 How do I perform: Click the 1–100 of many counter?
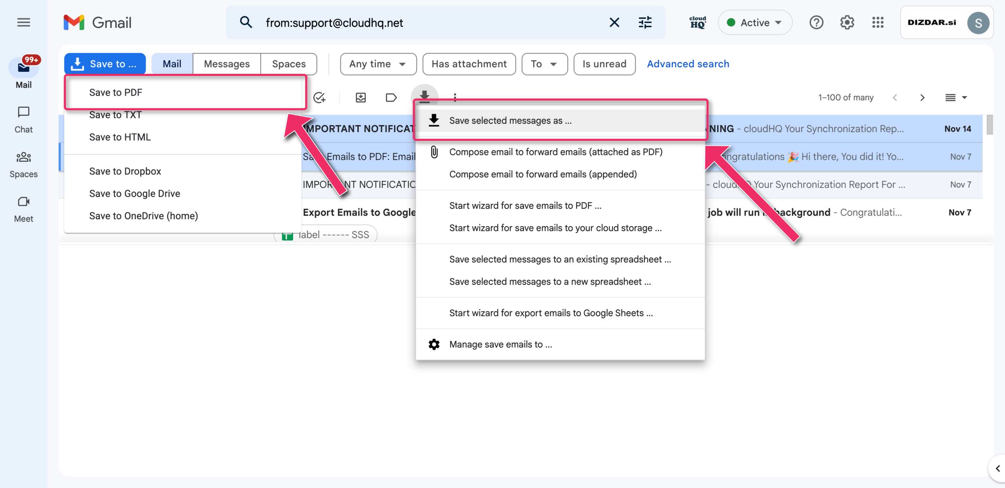point(846,98)
